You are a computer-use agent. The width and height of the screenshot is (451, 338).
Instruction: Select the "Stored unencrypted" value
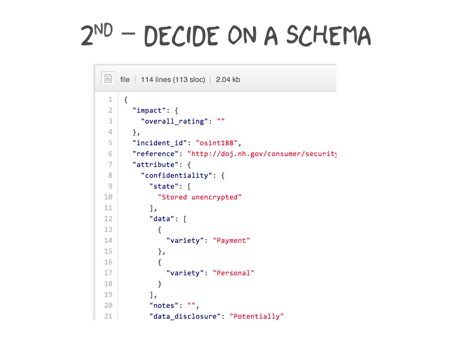[200, 197]
